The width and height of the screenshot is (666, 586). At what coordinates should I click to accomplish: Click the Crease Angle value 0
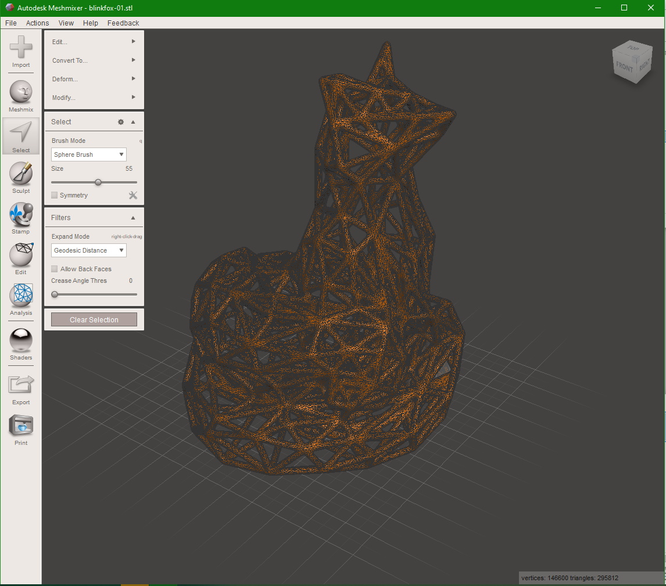pos(131,281)
